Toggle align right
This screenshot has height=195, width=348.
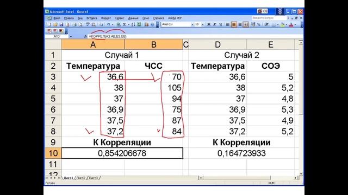coord(240,24)
